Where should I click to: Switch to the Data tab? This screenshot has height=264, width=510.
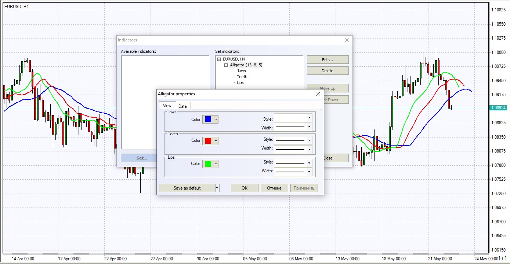182,106
